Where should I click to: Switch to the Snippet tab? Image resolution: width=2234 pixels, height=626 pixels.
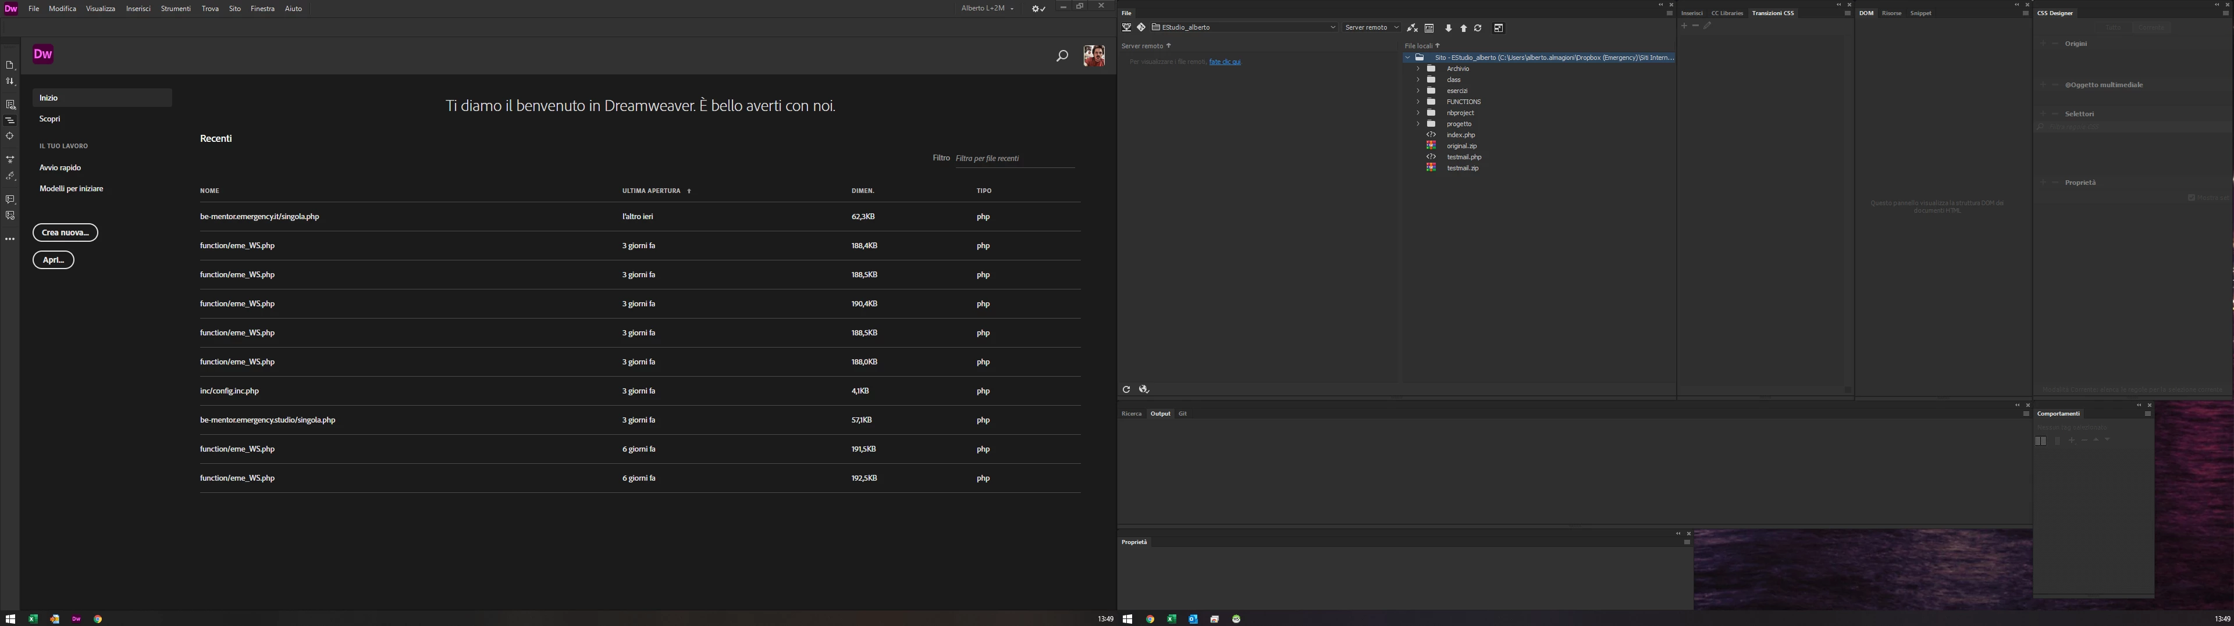click(x=1921, y=13)
